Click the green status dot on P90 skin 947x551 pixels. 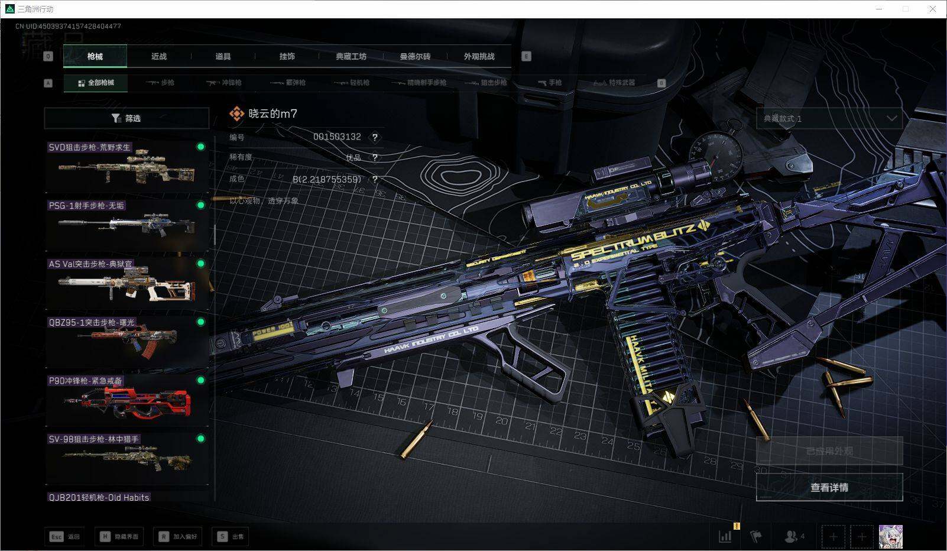point(200,381)
